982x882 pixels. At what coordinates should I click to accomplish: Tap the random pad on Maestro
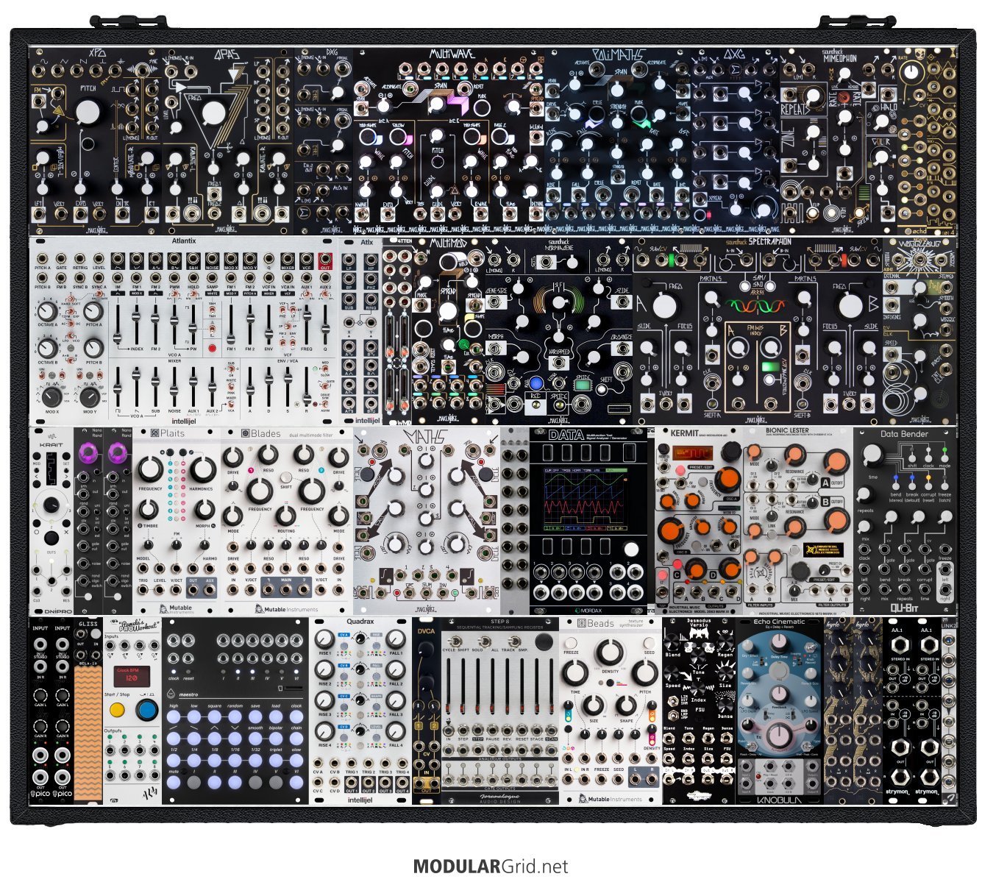point(235,717)
